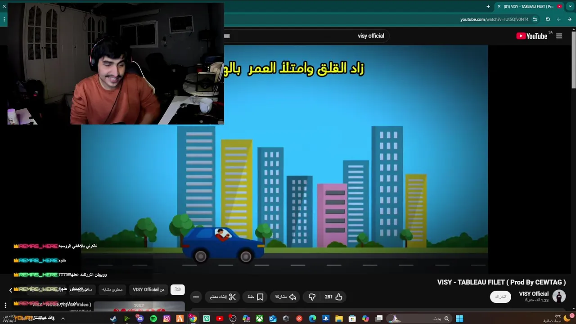
Task: Open File Explorer from the taskbar
Action: click(339, 319)
